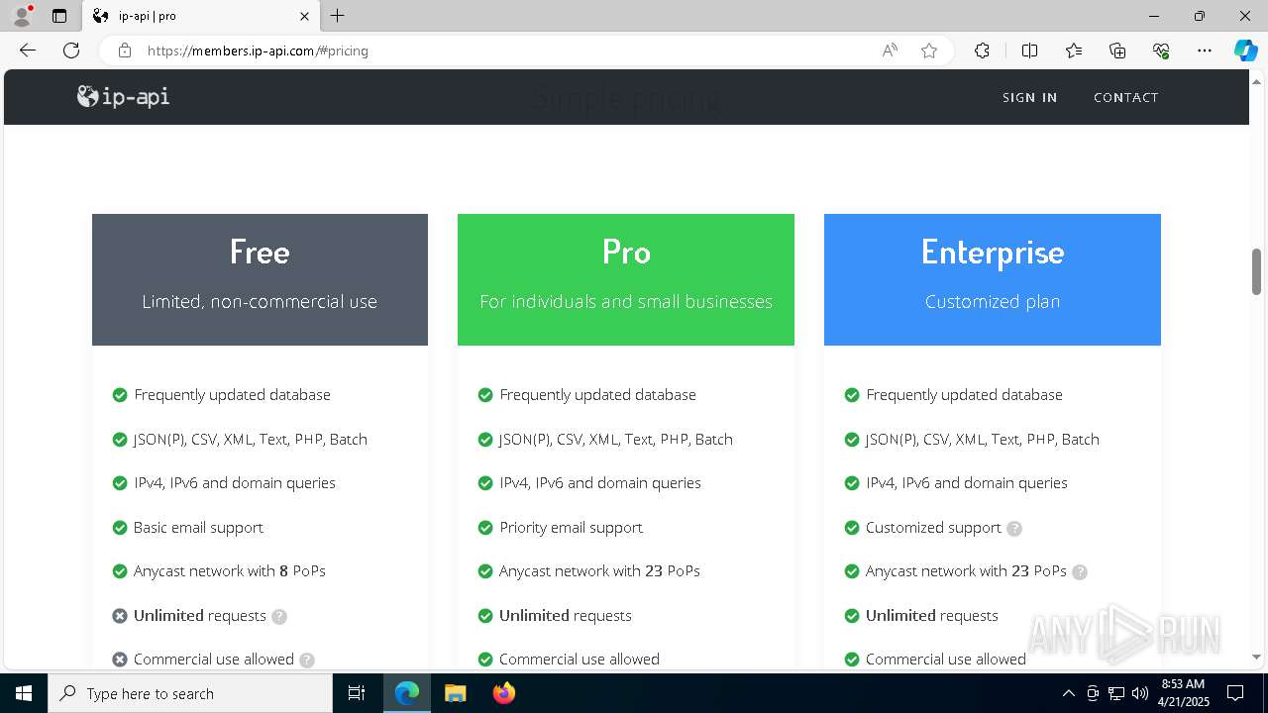Click help icon beside Free Commercial use allowed

tap(307, 660)
